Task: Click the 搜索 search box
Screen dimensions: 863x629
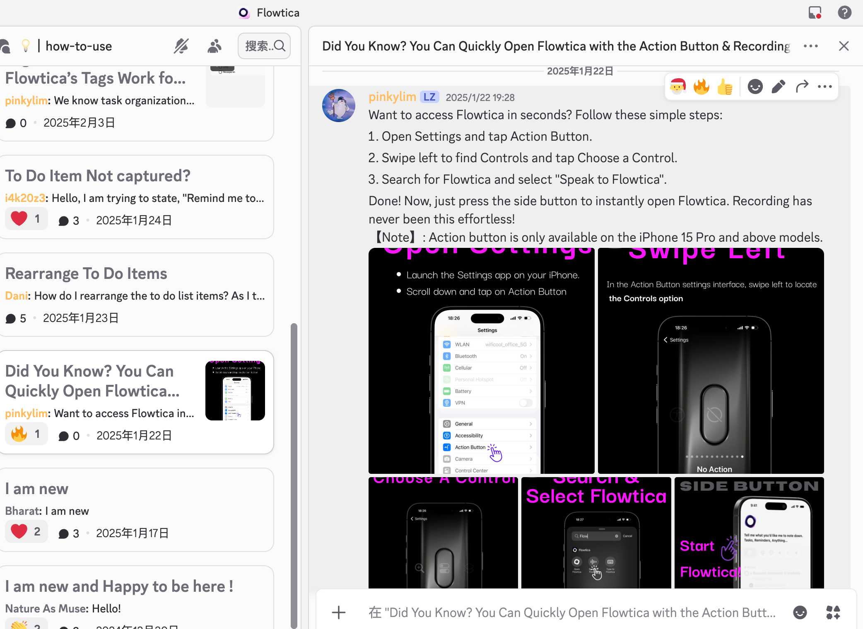Action: tap(264, 46)
